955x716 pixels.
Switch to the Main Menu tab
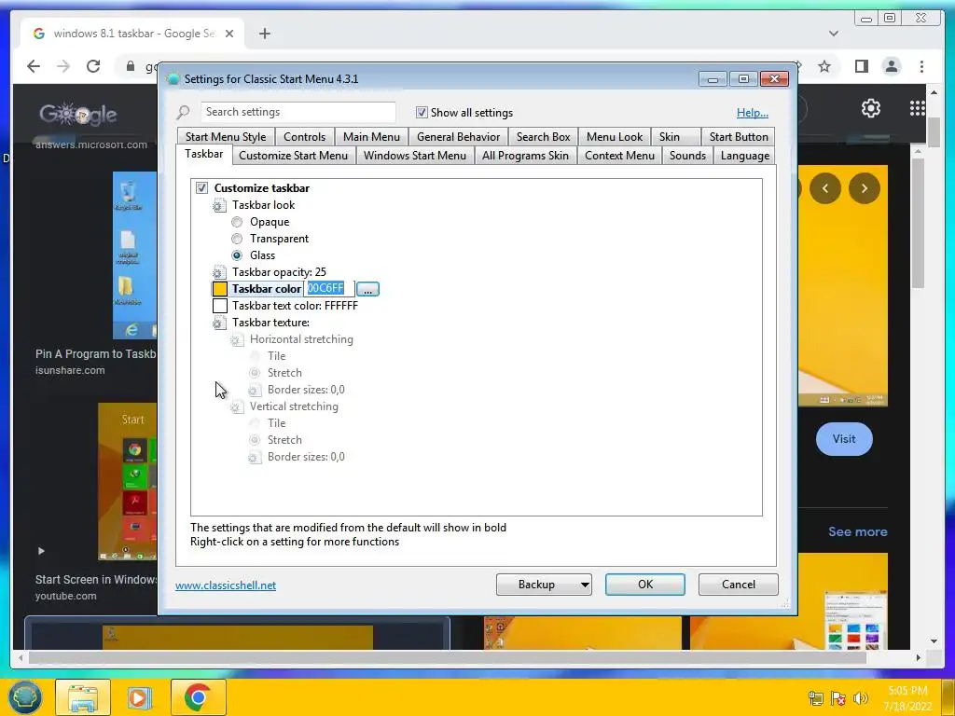tap(371, 137)
